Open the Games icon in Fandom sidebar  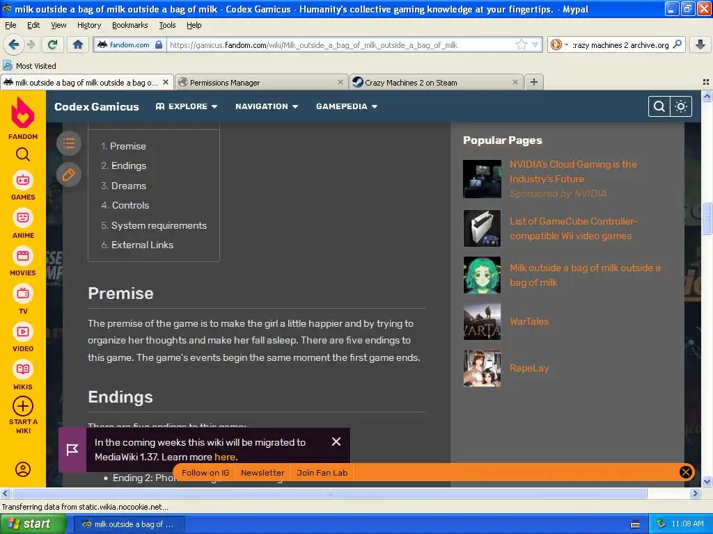(23, 180)
